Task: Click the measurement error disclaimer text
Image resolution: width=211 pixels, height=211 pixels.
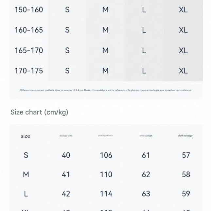Action: [106, 90]
